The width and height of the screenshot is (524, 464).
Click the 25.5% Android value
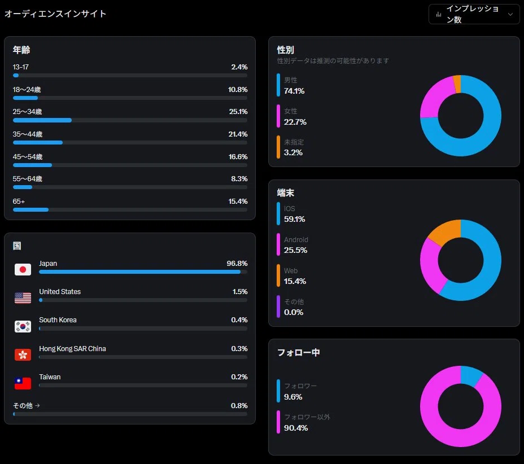point(295,250)
